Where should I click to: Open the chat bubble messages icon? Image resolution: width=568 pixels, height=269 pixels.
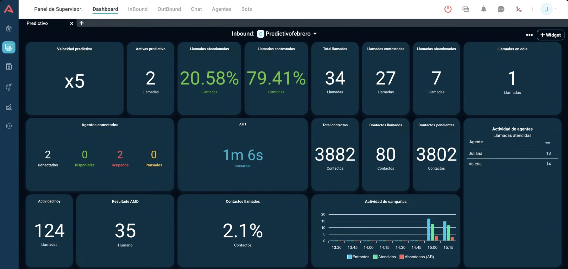tap(501, 9)
